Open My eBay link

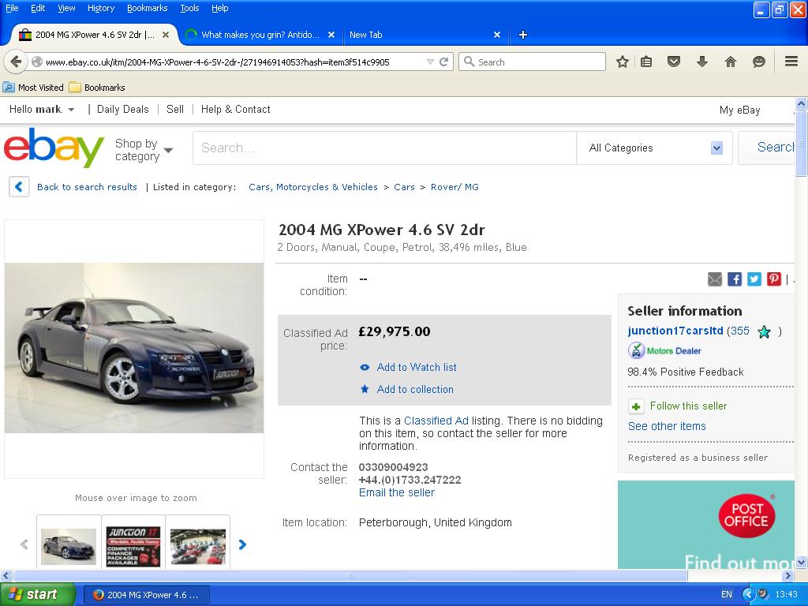(740, 110)
